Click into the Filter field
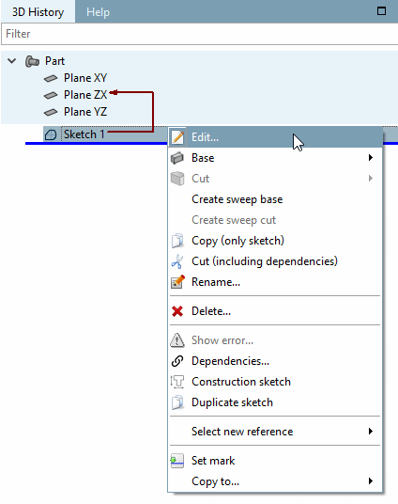 (199, 34)
